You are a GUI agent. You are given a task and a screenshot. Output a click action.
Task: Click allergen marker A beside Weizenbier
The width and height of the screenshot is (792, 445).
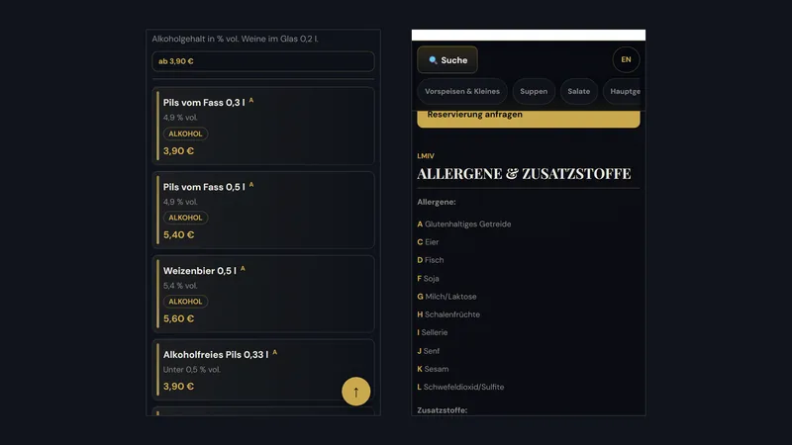[243, 268]
